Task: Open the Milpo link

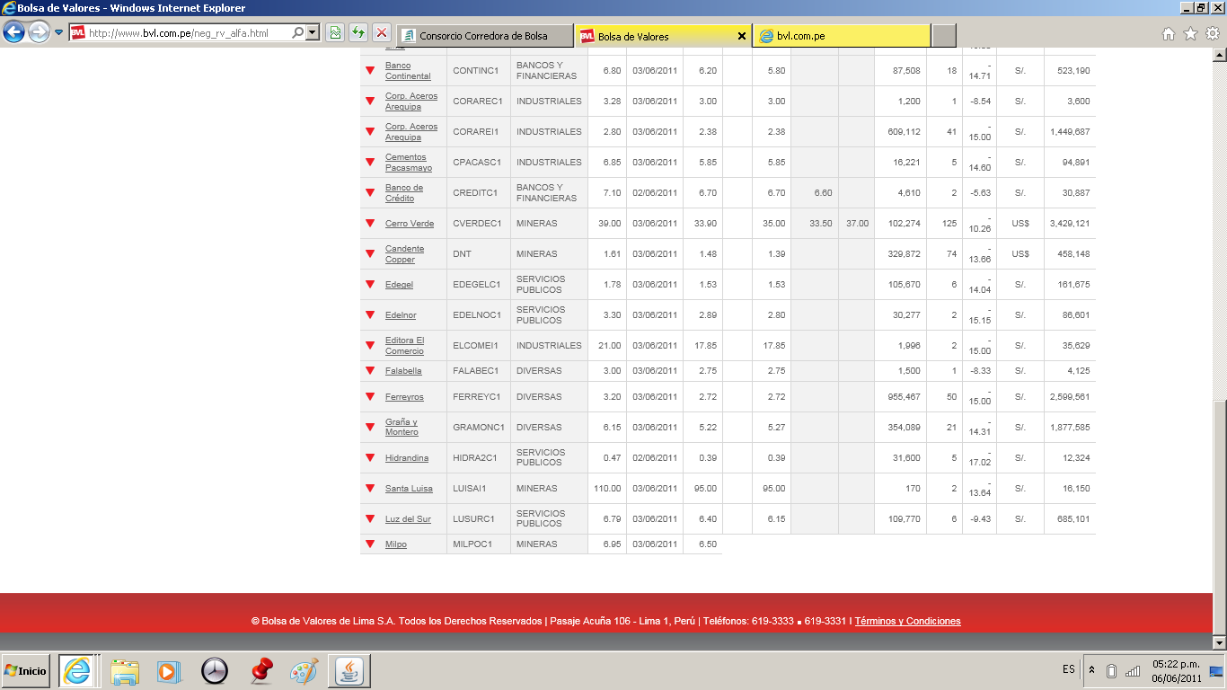Action: (x=396, y=544)
